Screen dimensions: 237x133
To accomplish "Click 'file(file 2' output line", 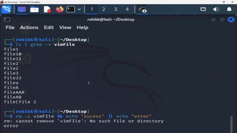I will coord(20,102).
